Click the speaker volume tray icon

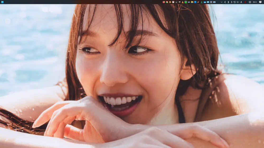(238, 2)
